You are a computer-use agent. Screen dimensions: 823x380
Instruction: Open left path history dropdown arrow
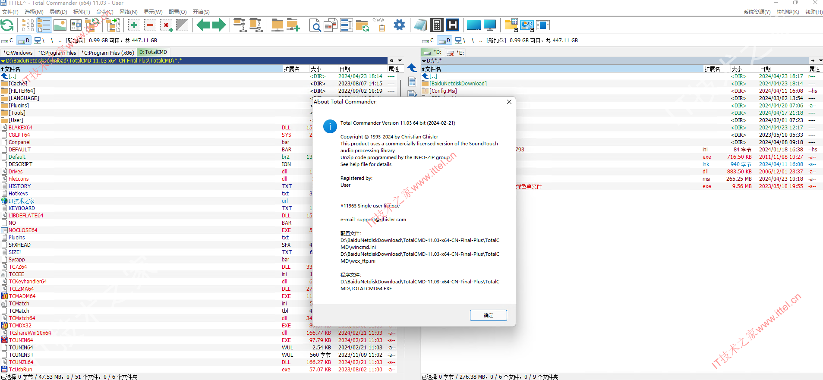coord(3,61)
